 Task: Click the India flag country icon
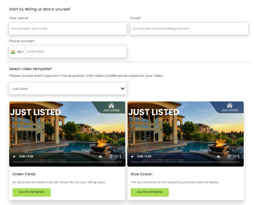tap(13, 52)
